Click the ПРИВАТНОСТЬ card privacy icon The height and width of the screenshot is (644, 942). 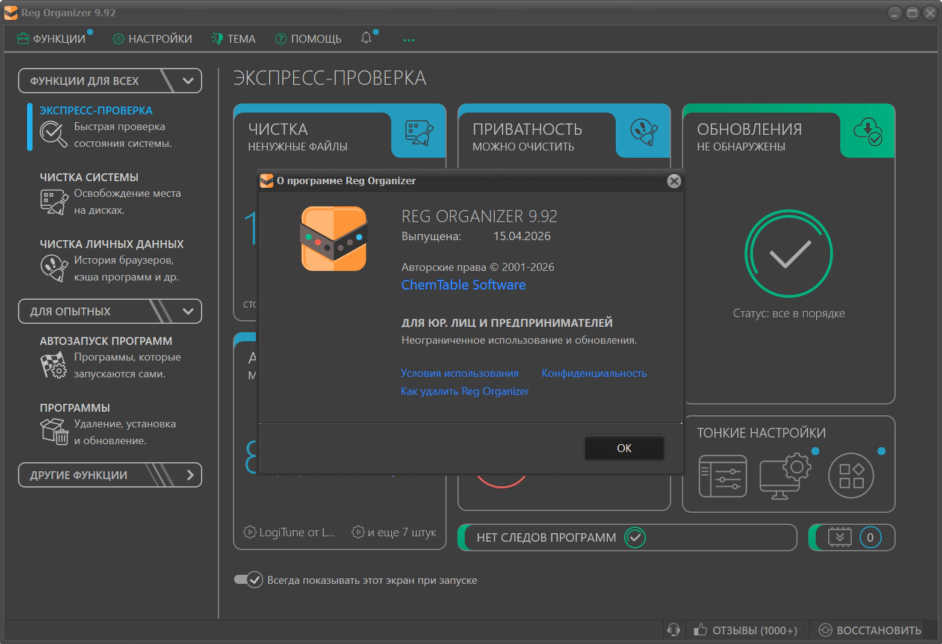point(644,132)
